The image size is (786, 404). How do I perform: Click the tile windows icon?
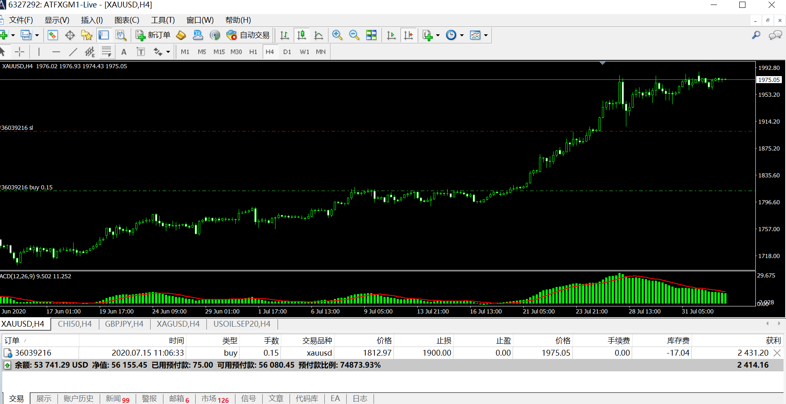(x=371, y=36)
